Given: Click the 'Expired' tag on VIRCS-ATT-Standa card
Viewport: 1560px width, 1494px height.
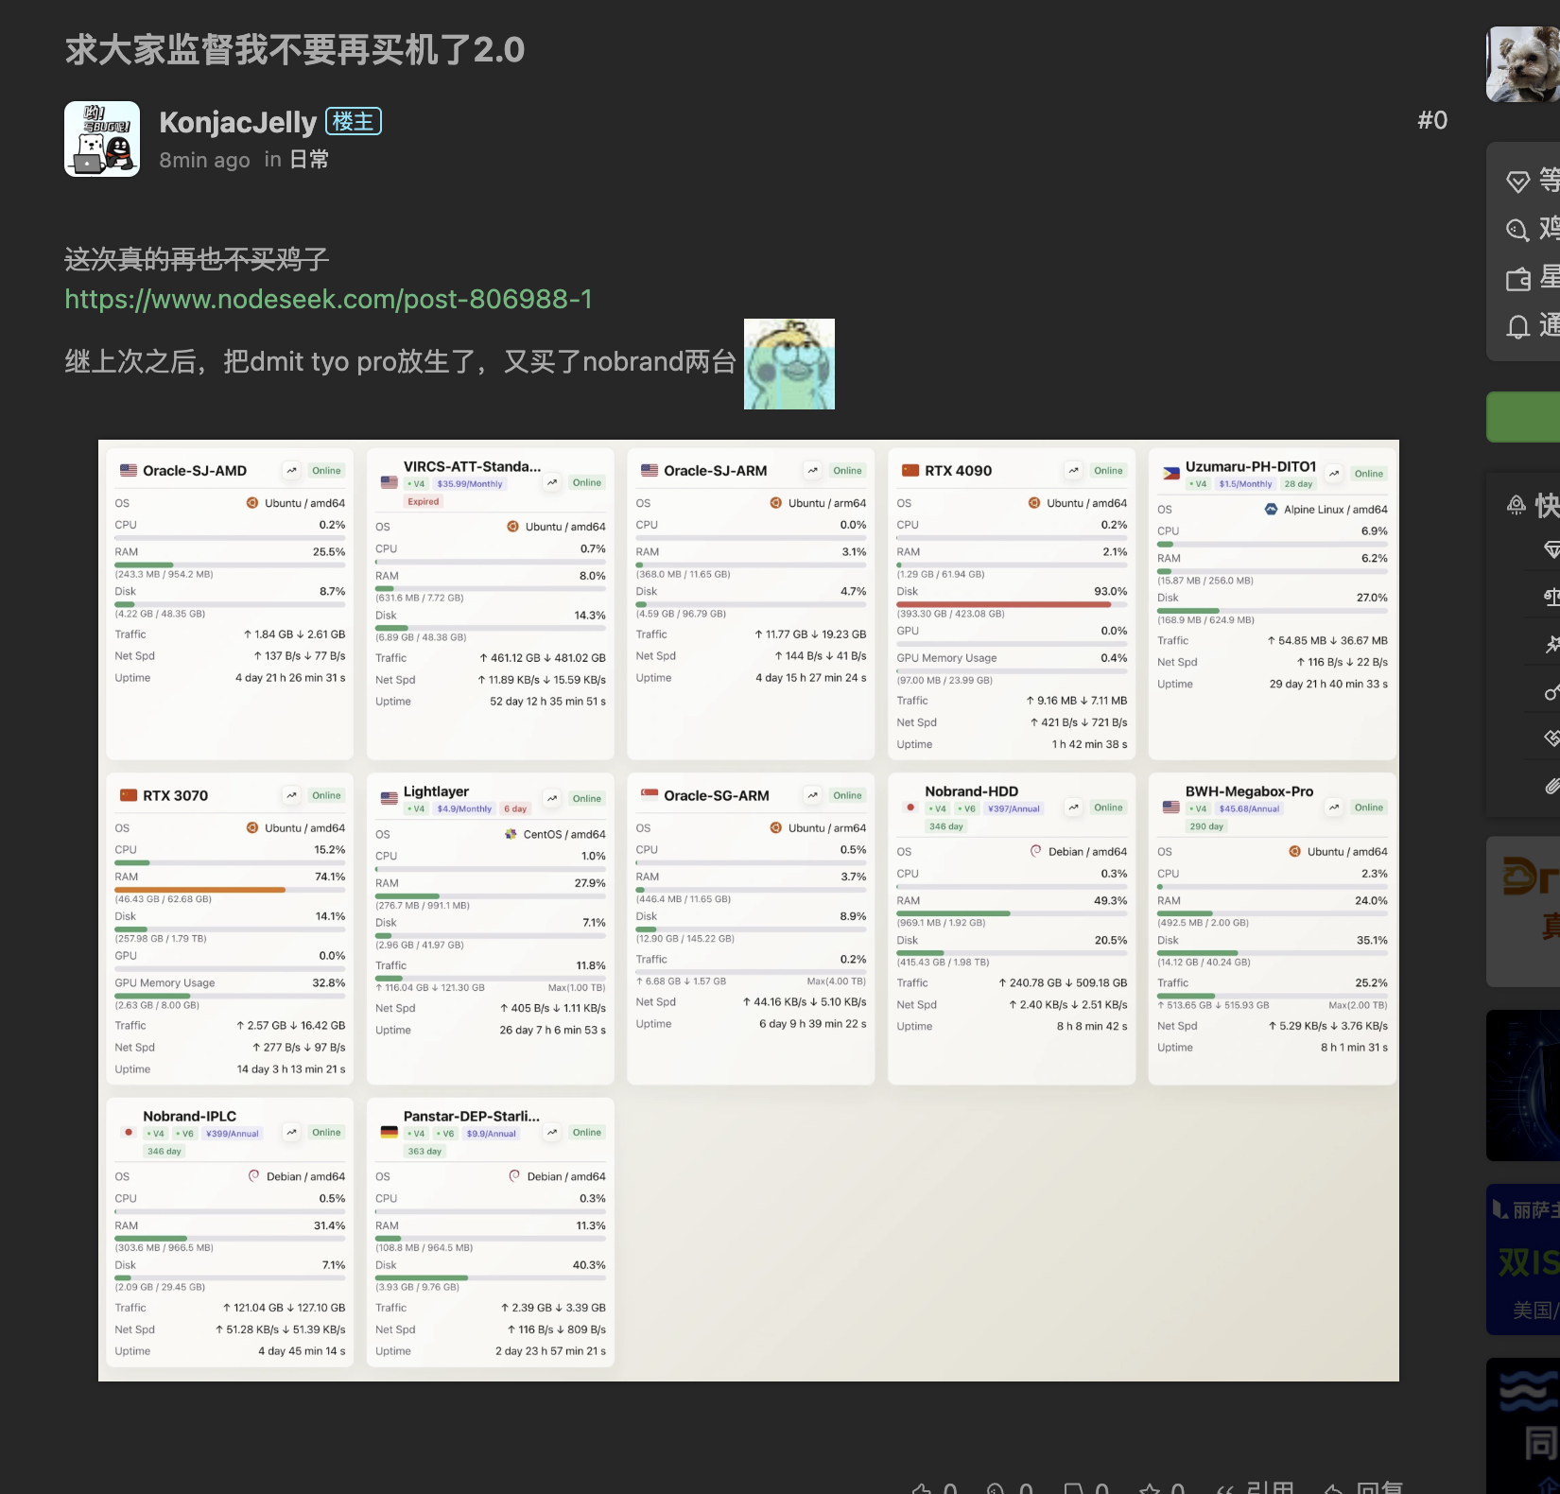Looking at the screenshot, I should pyautogui.click(x=424, y=502).
